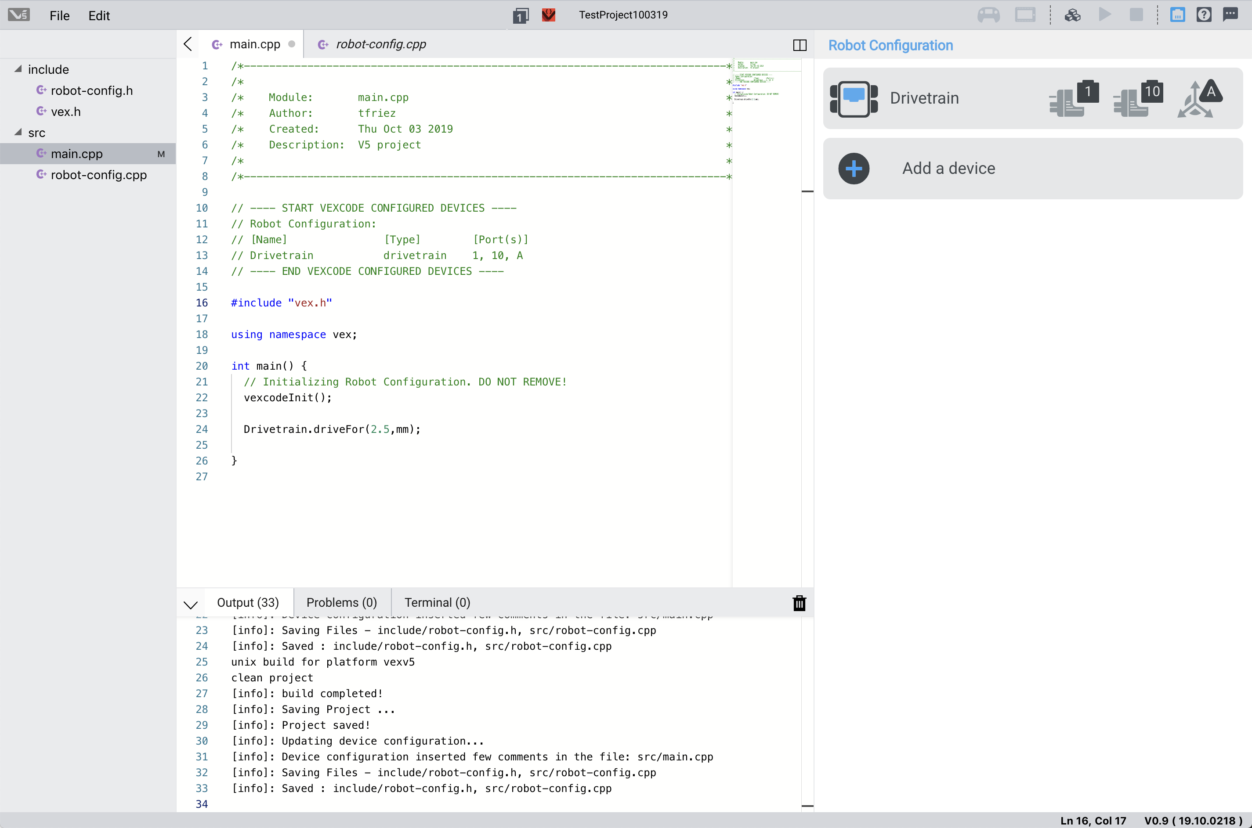Click the motor port 10 icon

click(1138, 98)
